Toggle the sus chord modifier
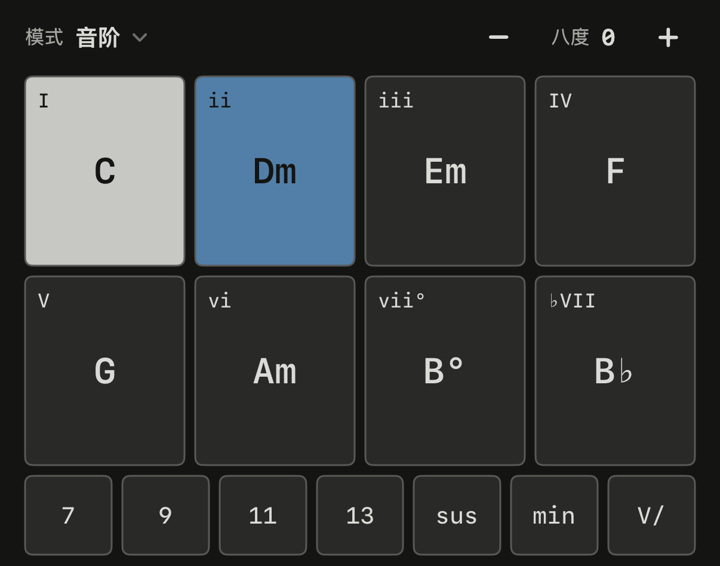 pyautogui.click(x=457, y=515)
